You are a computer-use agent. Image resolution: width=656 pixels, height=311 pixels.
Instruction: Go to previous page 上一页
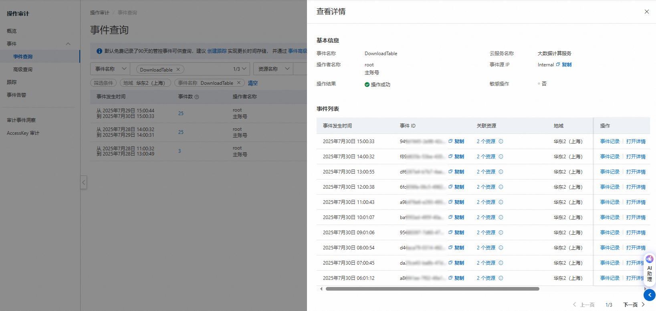[583, 305]
